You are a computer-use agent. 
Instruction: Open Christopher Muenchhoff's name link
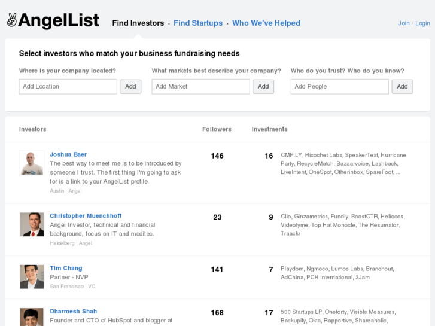(x=86, y=216)
